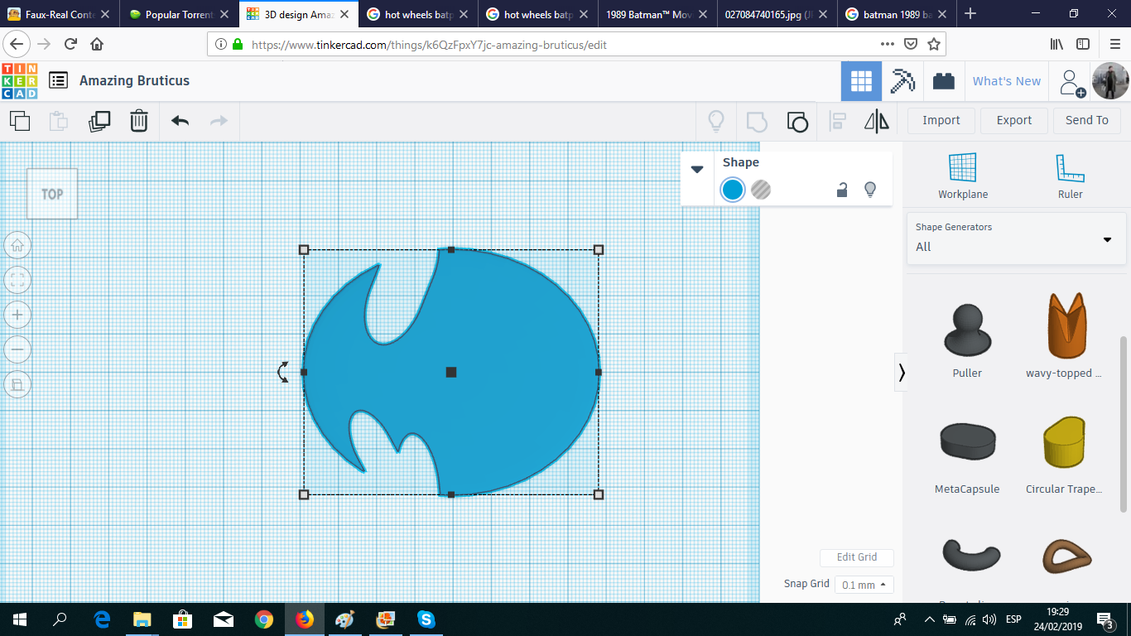Open the page actions three-dot menu

(x=887, y=44)
